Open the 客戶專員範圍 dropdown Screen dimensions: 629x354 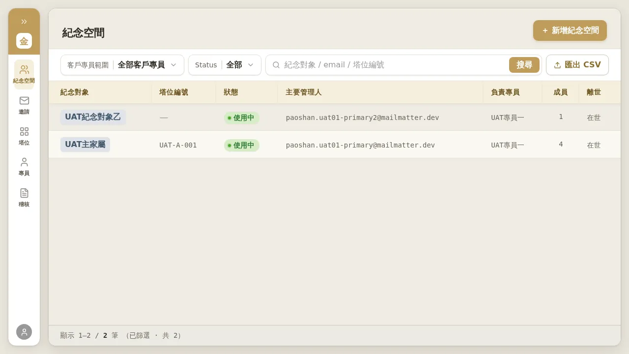(122, 65)
